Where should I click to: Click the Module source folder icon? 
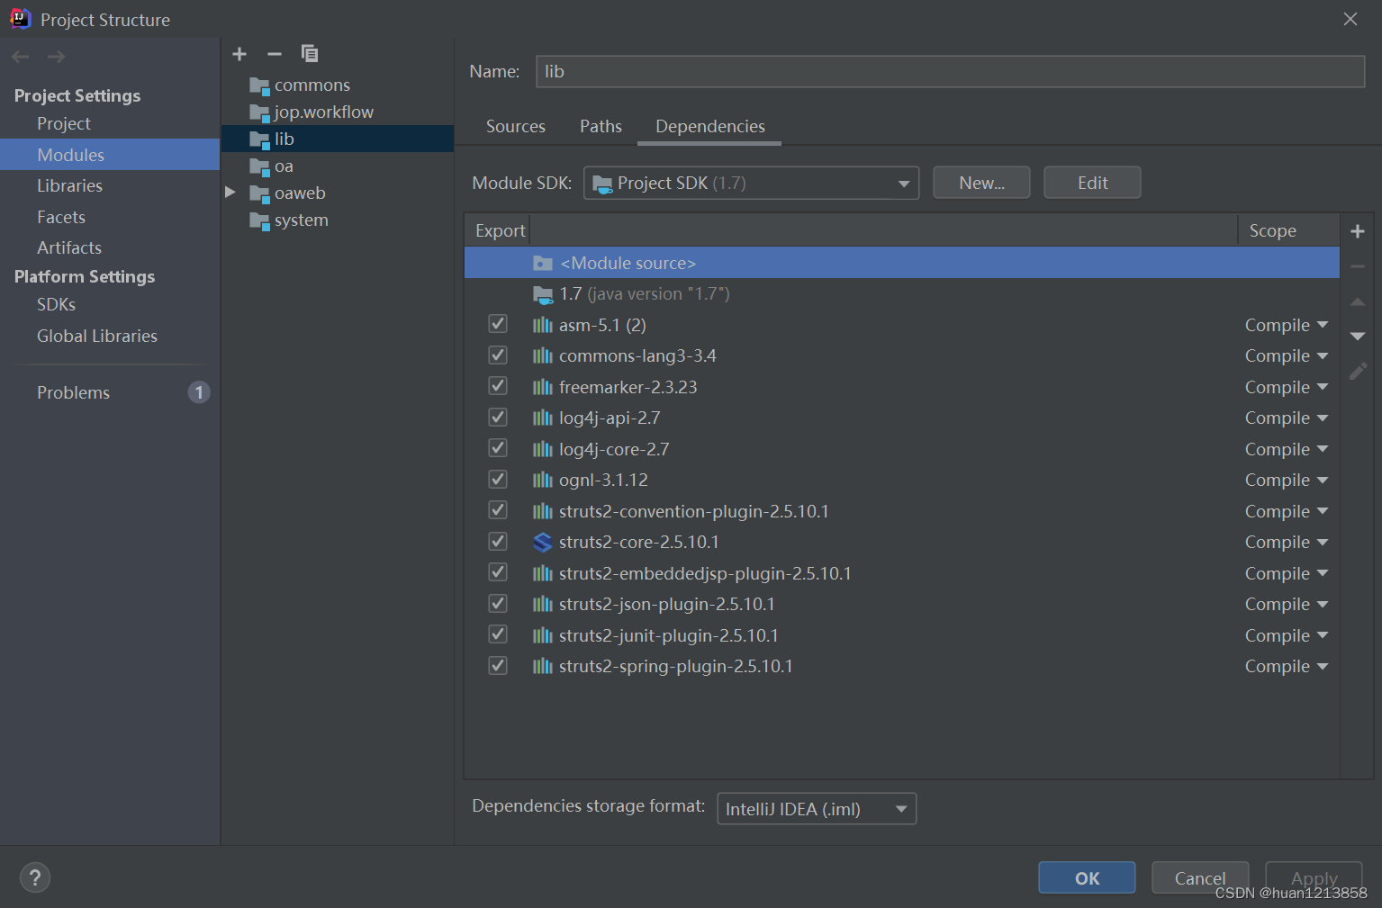pyautogui.click(x=542, y=263)
